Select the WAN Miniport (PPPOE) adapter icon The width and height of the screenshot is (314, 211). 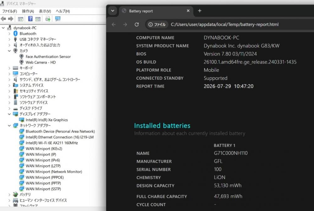tap(21, 177)
